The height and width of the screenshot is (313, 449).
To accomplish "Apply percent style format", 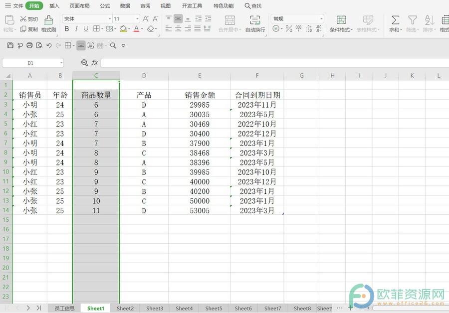I will click(x=289, y=28).
